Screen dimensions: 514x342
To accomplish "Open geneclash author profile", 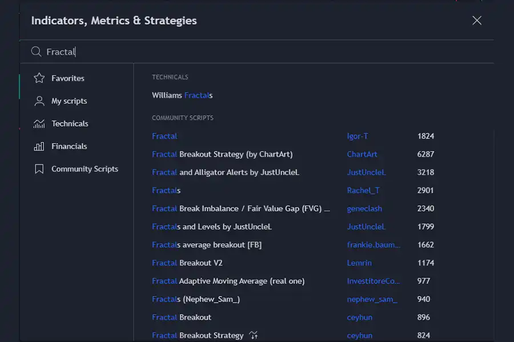I will 364,209.
